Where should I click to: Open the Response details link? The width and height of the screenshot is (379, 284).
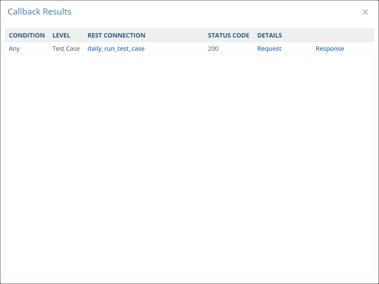pos(330,49)
